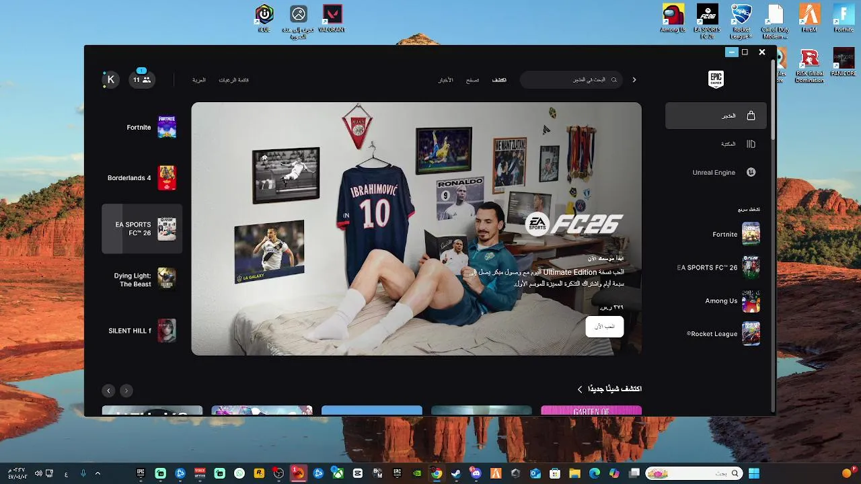Open Call of Duty Modern desktop shortcut
Image resolution: width=861 pixels, height=484 pixels.
coord(775,21)
